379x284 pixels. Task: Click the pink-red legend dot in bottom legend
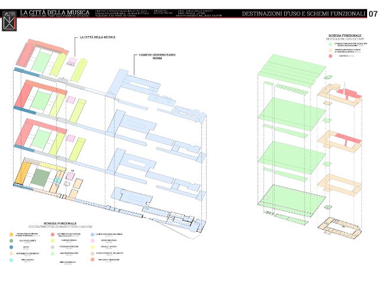tap(53, 234)
